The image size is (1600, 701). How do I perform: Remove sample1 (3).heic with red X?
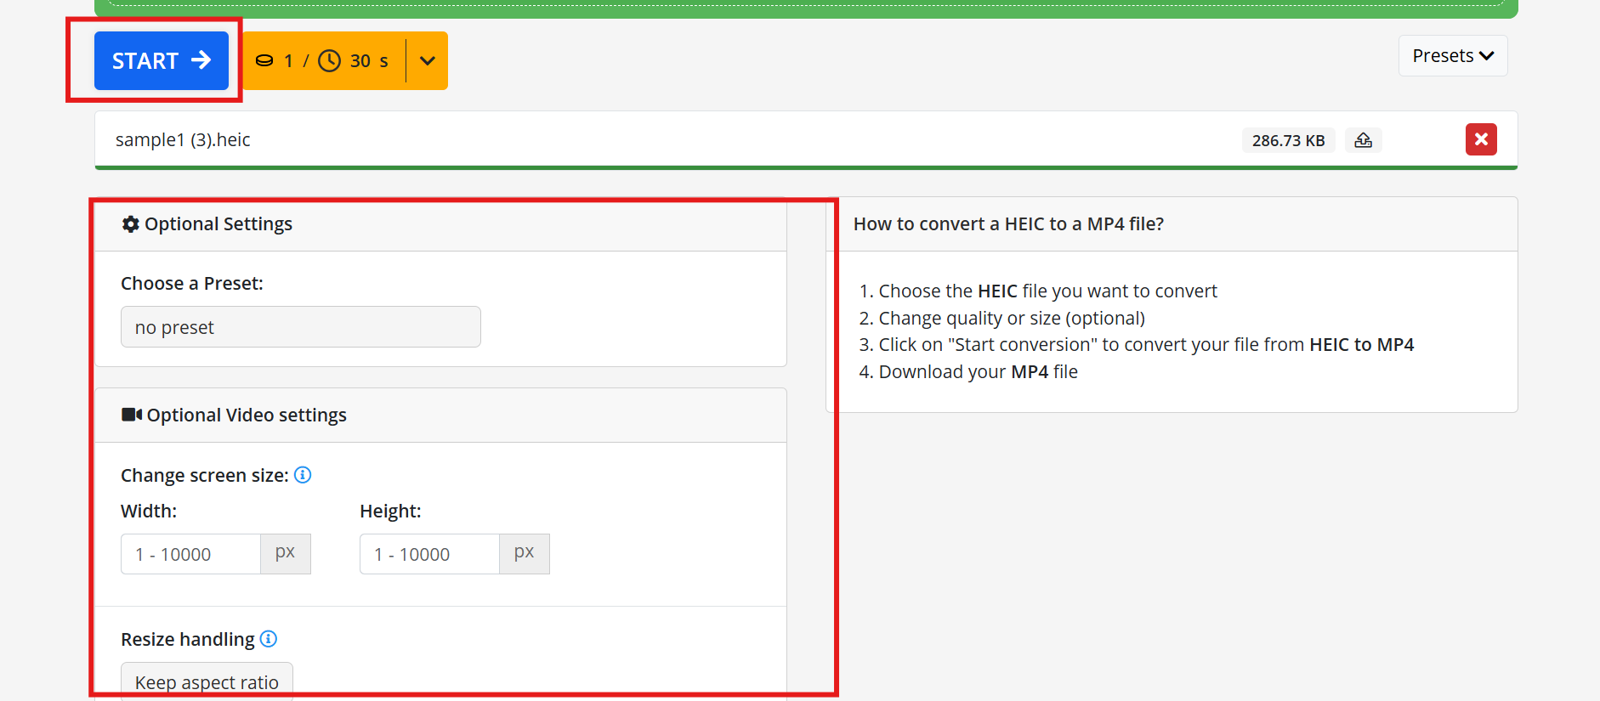1481,139
